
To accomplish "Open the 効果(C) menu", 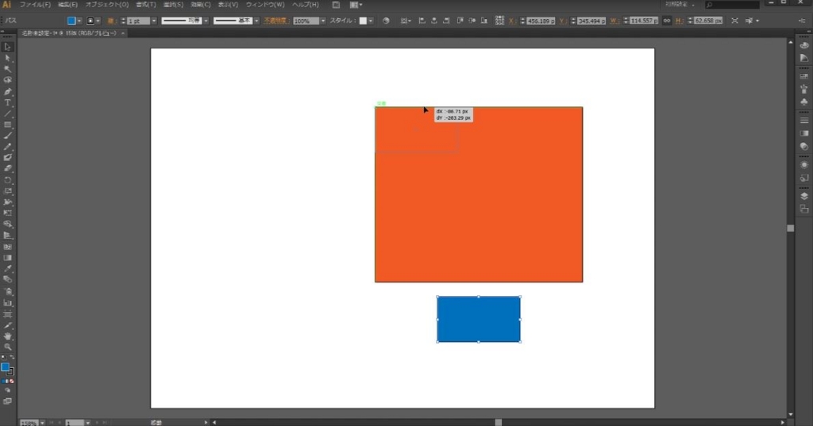I will tap(200, 5).
